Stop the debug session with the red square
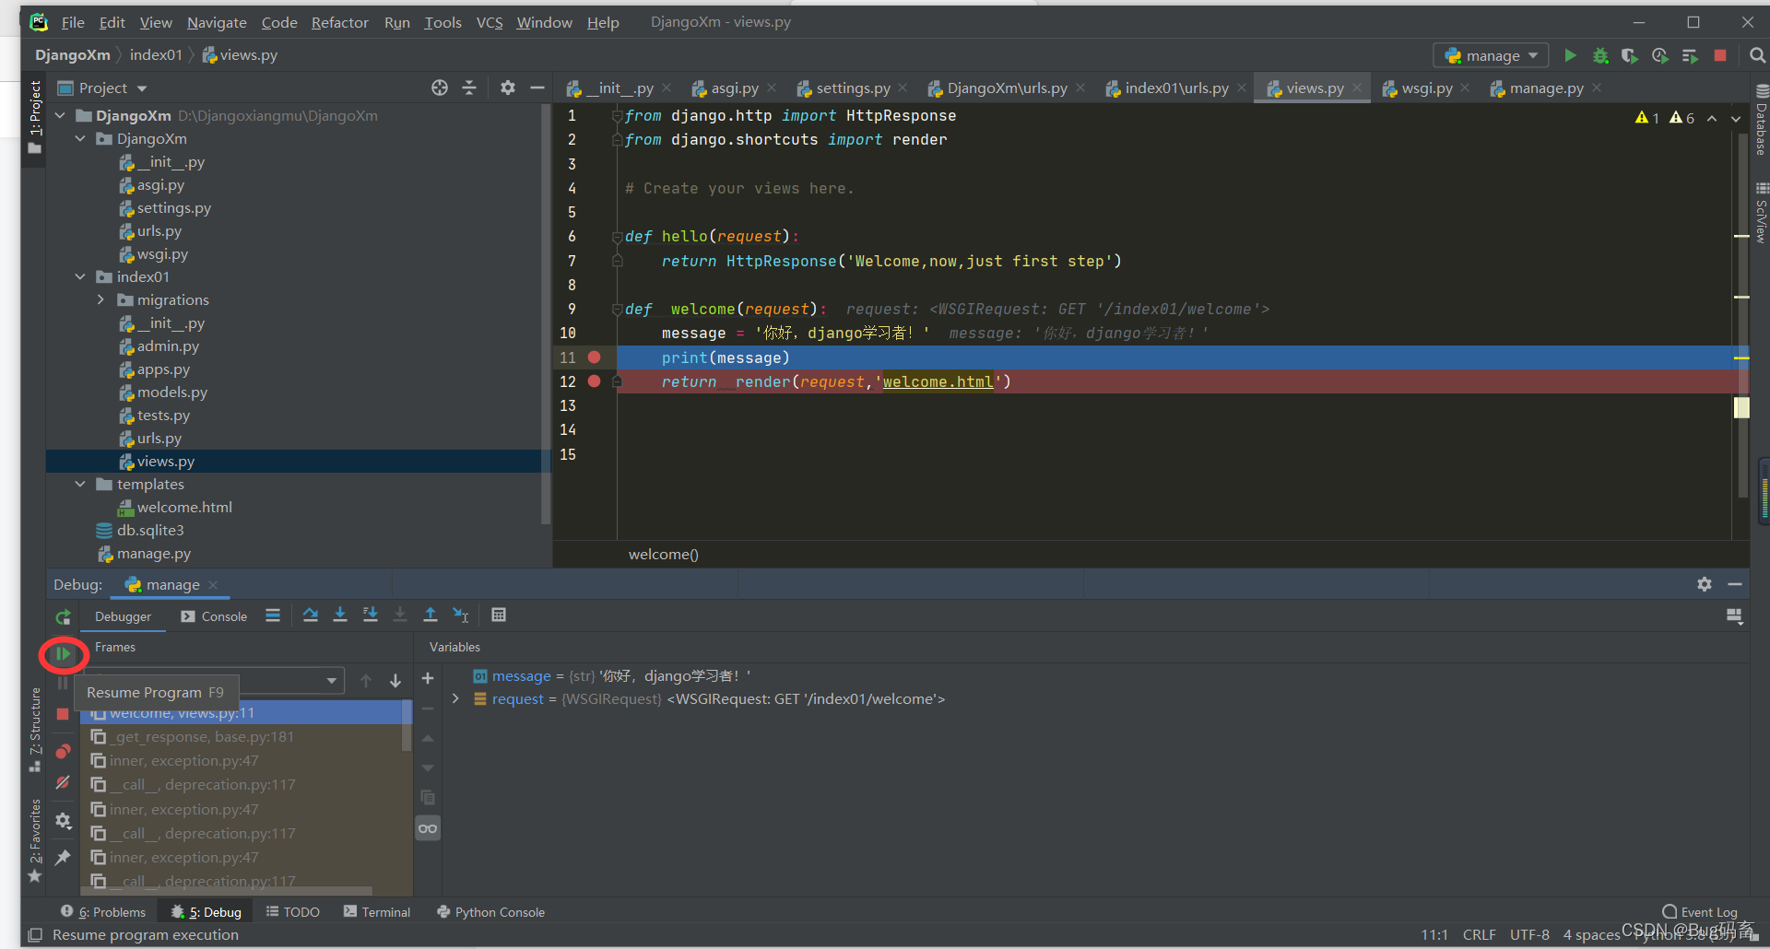 point(63,714)
